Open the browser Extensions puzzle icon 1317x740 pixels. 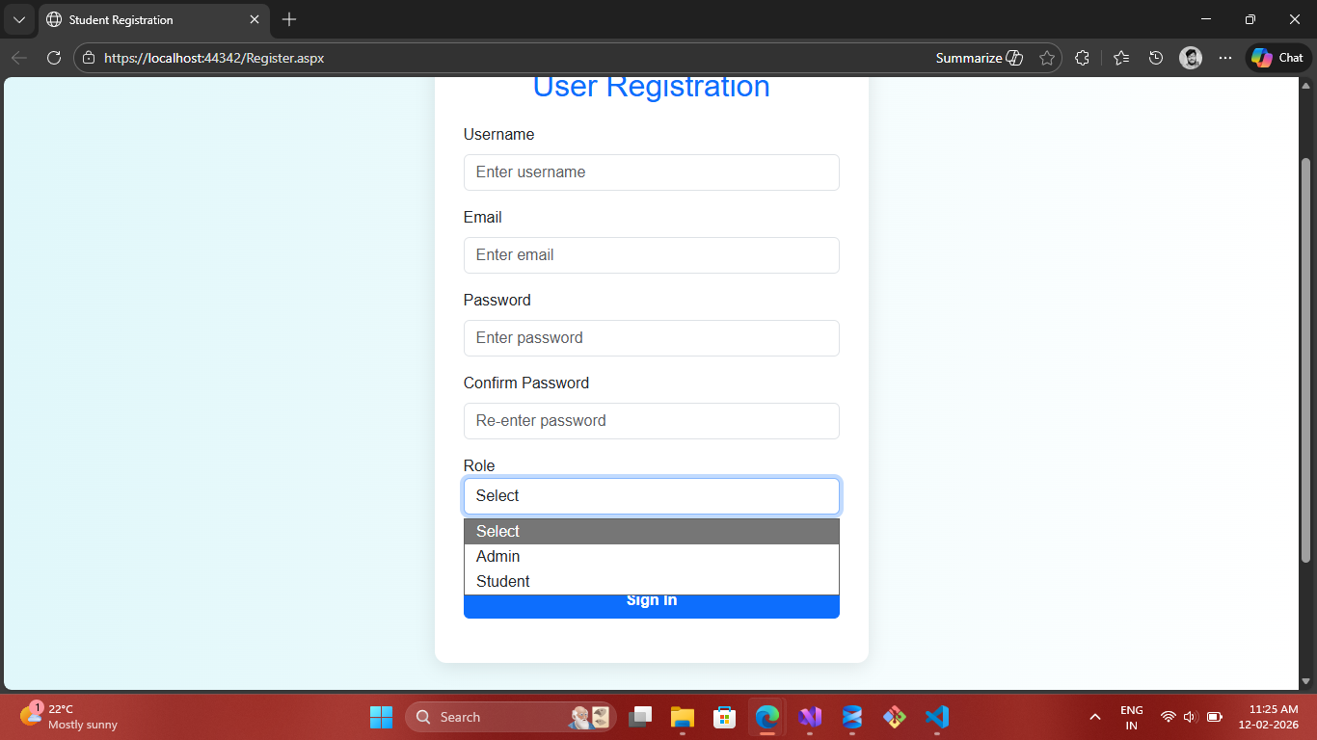tap(1082, 58)
